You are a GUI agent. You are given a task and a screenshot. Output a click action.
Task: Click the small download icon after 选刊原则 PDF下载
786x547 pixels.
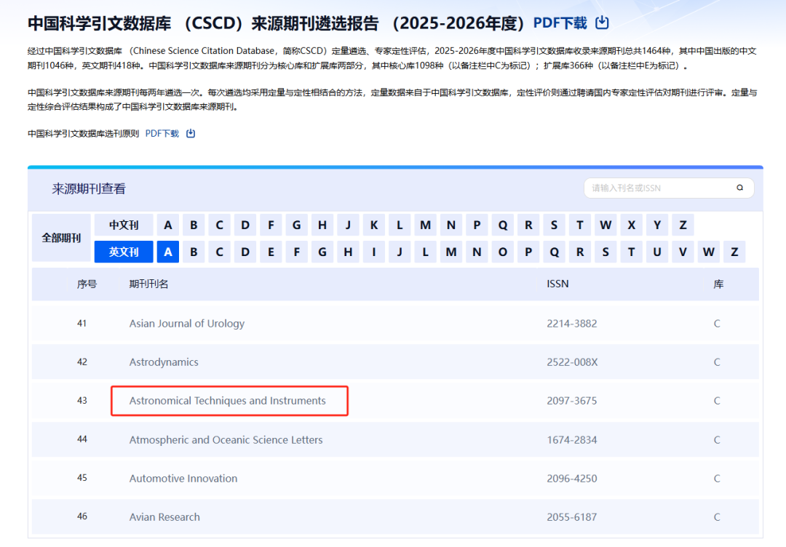(191, 133)
